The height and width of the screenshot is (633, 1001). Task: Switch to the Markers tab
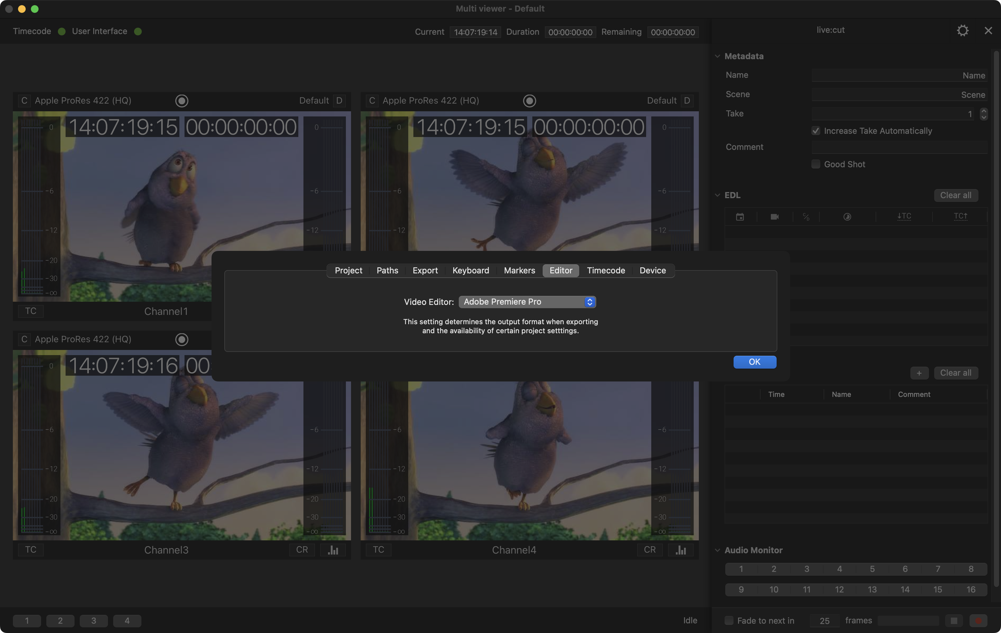pos(519,271)
